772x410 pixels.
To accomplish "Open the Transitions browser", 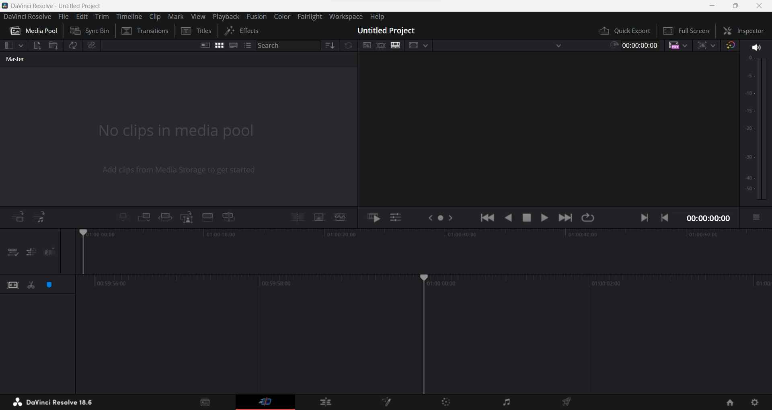I will [x=145, y=31].
